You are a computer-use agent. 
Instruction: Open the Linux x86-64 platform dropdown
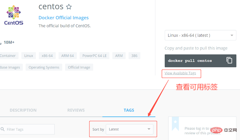(200, 35)
